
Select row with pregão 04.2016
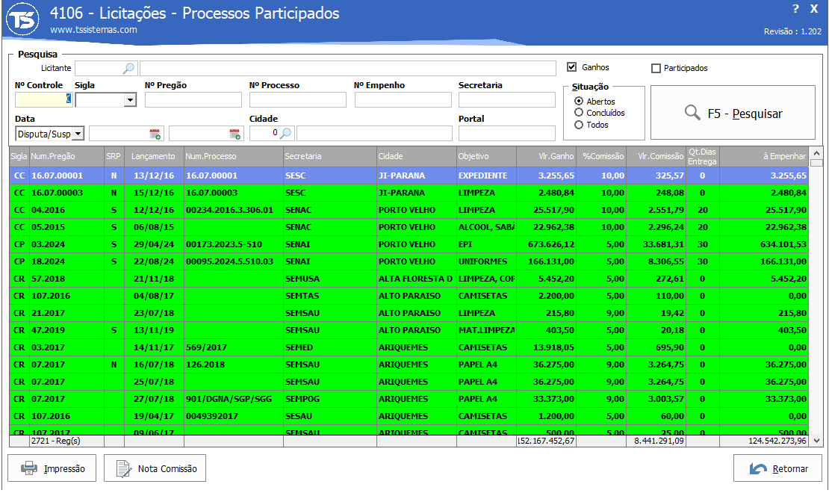tap(409, 210)
